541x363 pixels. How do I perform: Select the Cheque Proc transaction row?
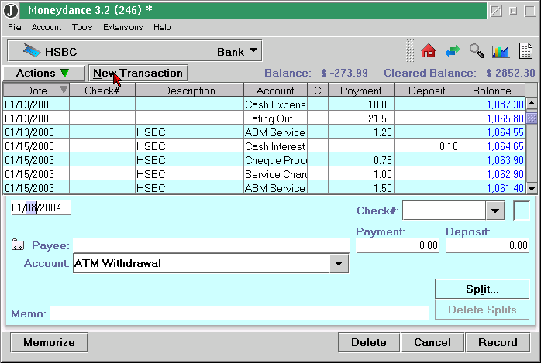(264, 160)
